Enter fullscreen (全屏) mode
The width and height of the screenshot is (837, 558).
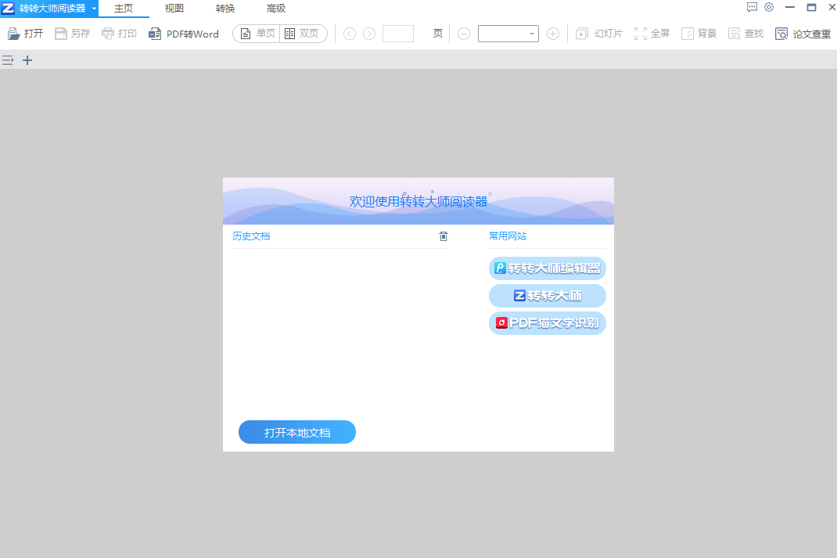click(x=652, y=34)
